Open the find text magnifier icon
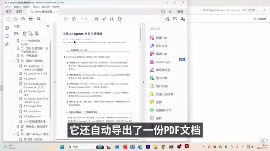270x151 pixels. 38,18
